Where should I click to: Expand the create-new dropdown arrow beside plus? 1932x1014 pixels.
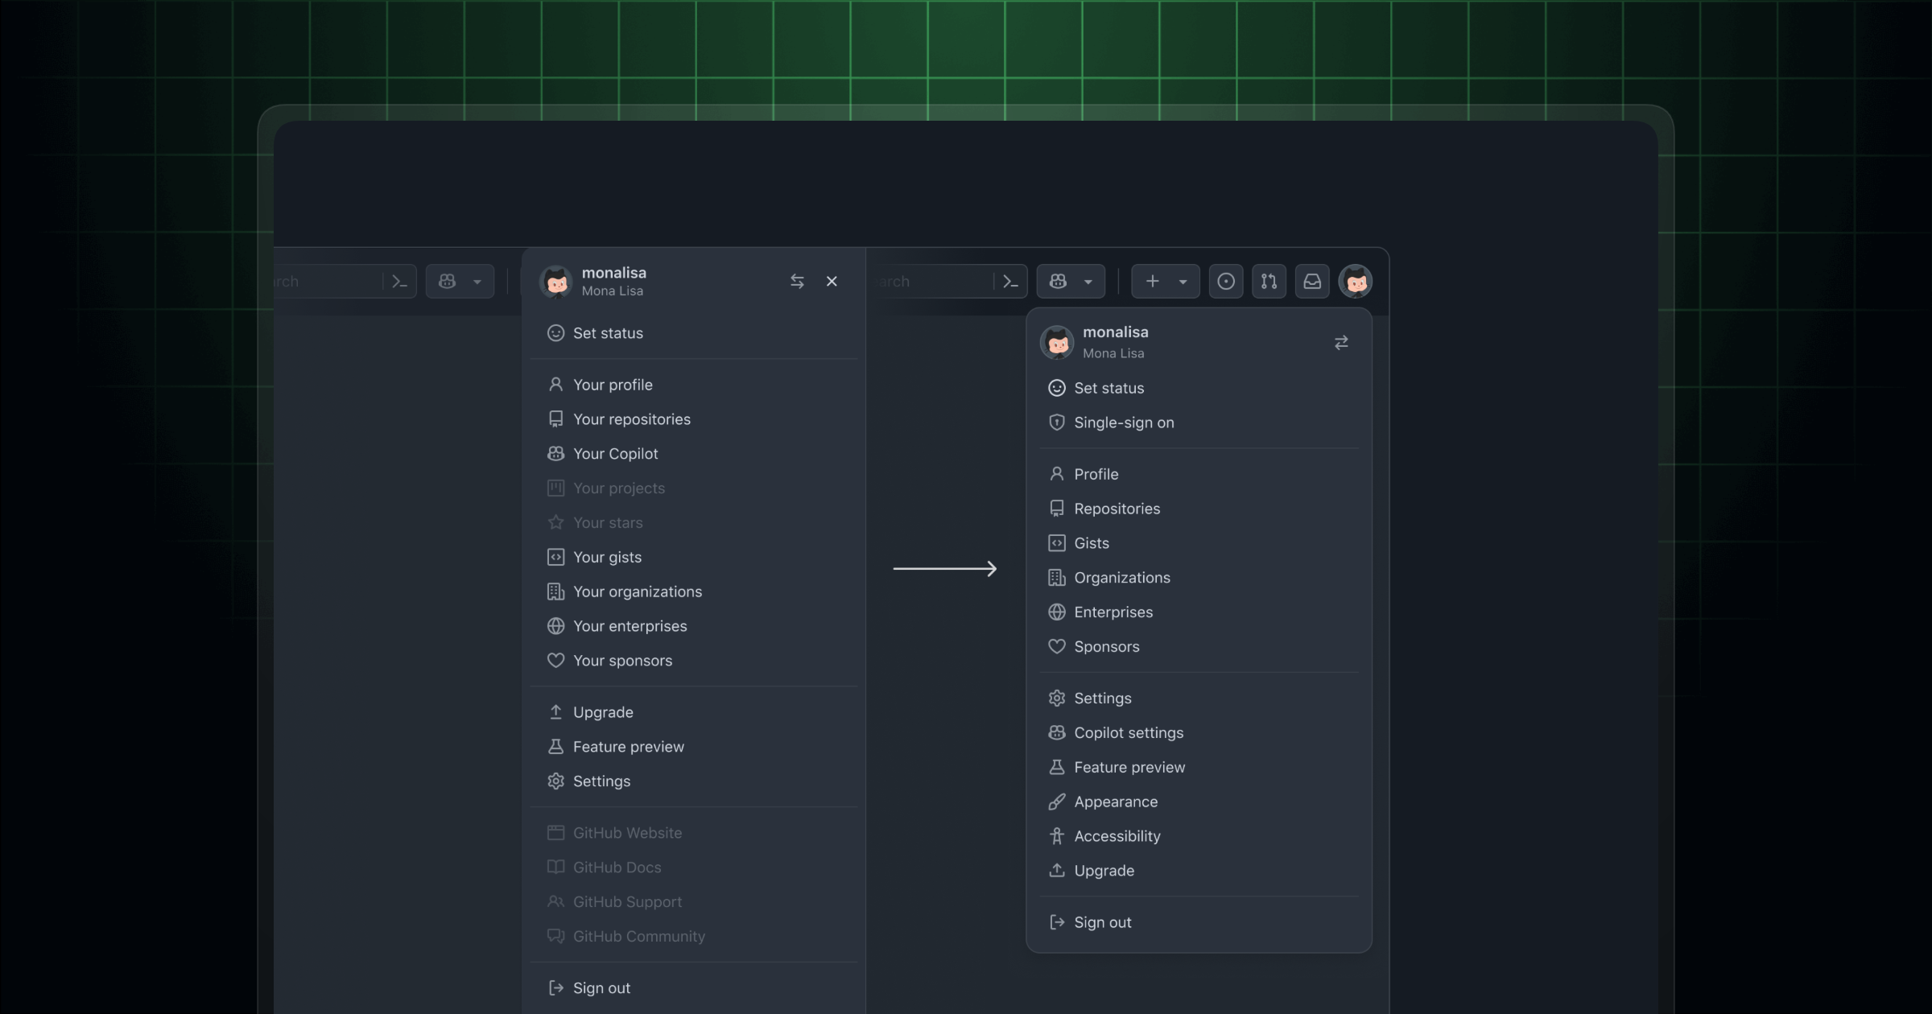click(x=1183, y=282)
